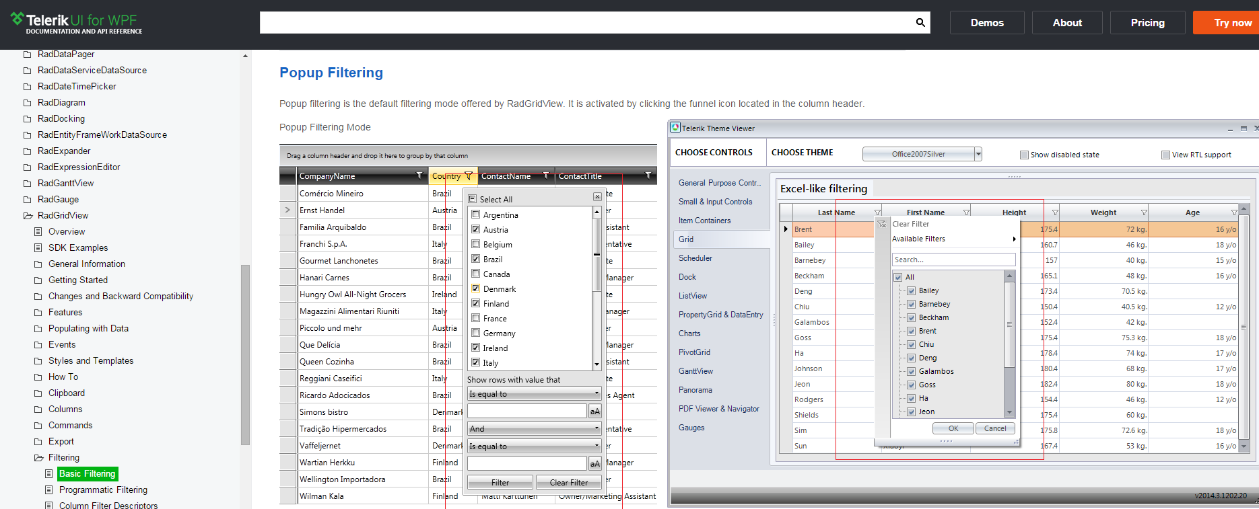Click the folder icon beside RadDiagram

point(28,103)
